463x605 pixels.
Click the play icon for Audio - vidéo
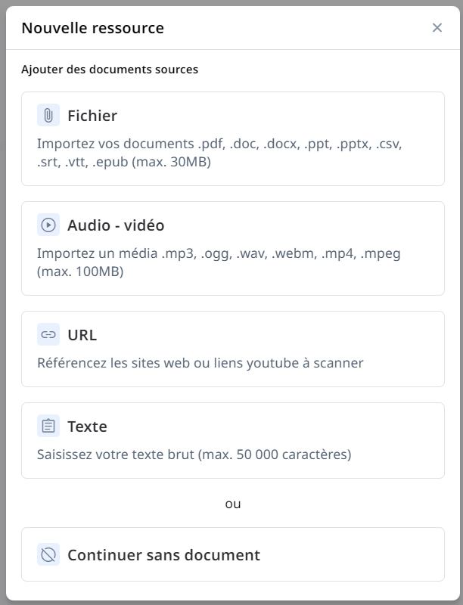[48, 225]
